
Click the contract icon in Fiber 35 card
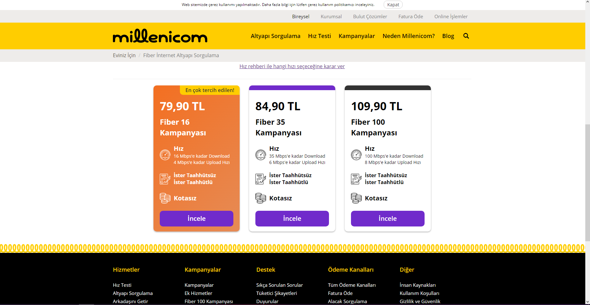coord(261,179)
